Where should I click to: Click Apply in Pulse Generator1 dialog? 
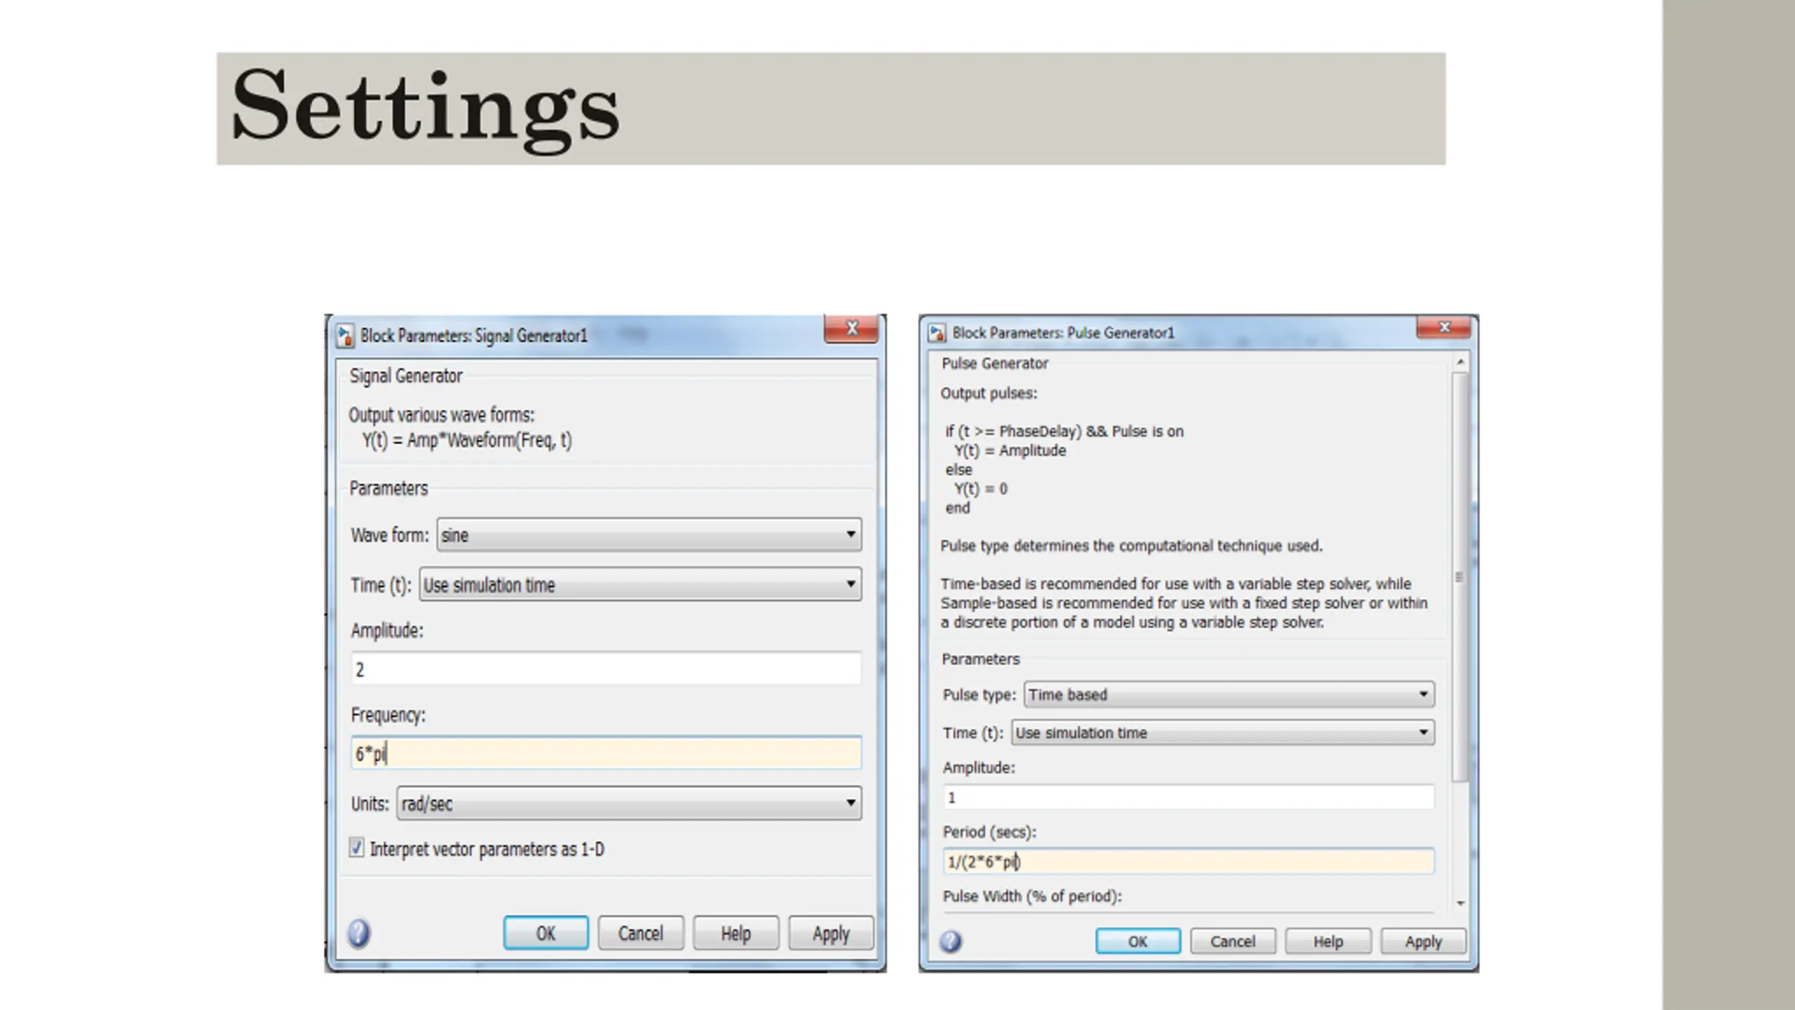click(1423, 941)
